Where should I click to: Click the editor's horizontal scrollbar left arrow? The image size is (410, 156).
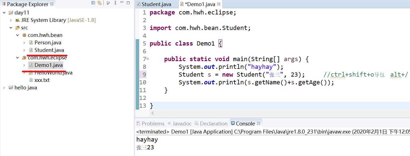tap(152, 113)
